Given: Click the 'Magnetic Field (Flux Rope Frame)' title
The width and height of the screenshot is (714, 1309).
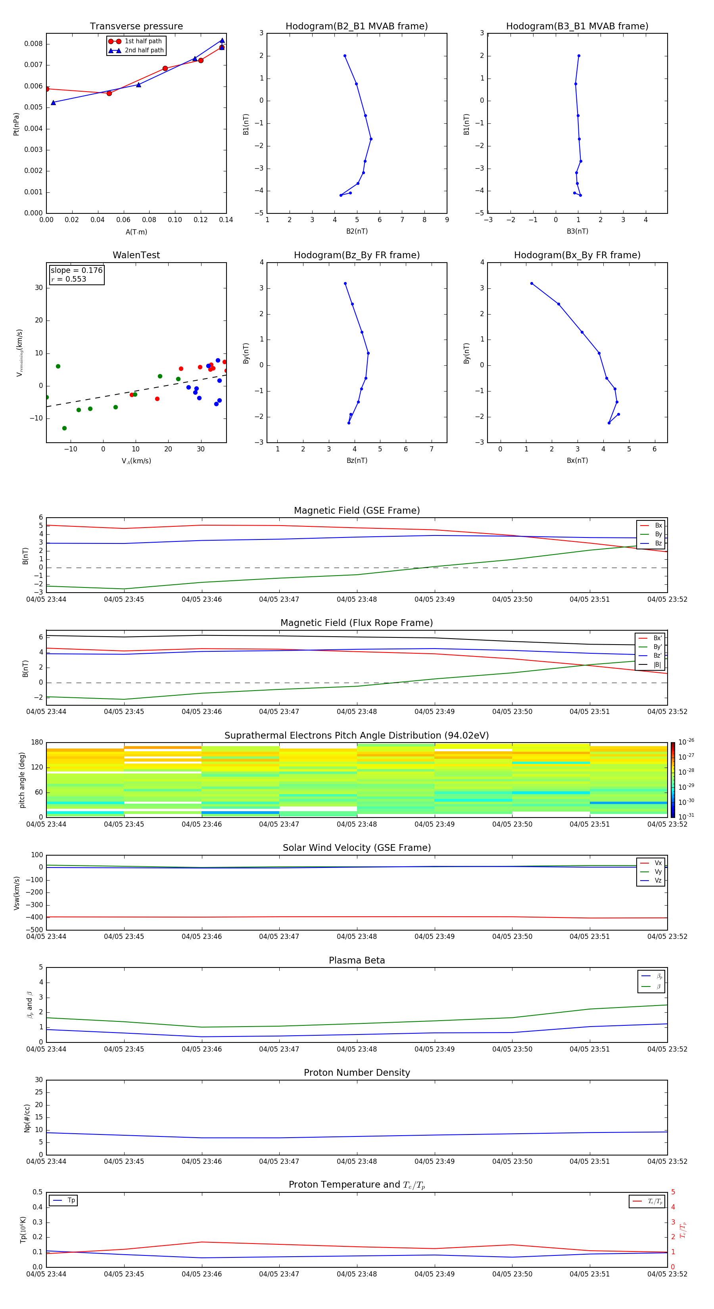Looking at the screenshot, I should 357,623.
